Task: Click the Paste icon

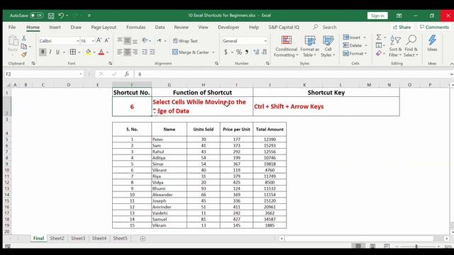Action: click(13, 41)
